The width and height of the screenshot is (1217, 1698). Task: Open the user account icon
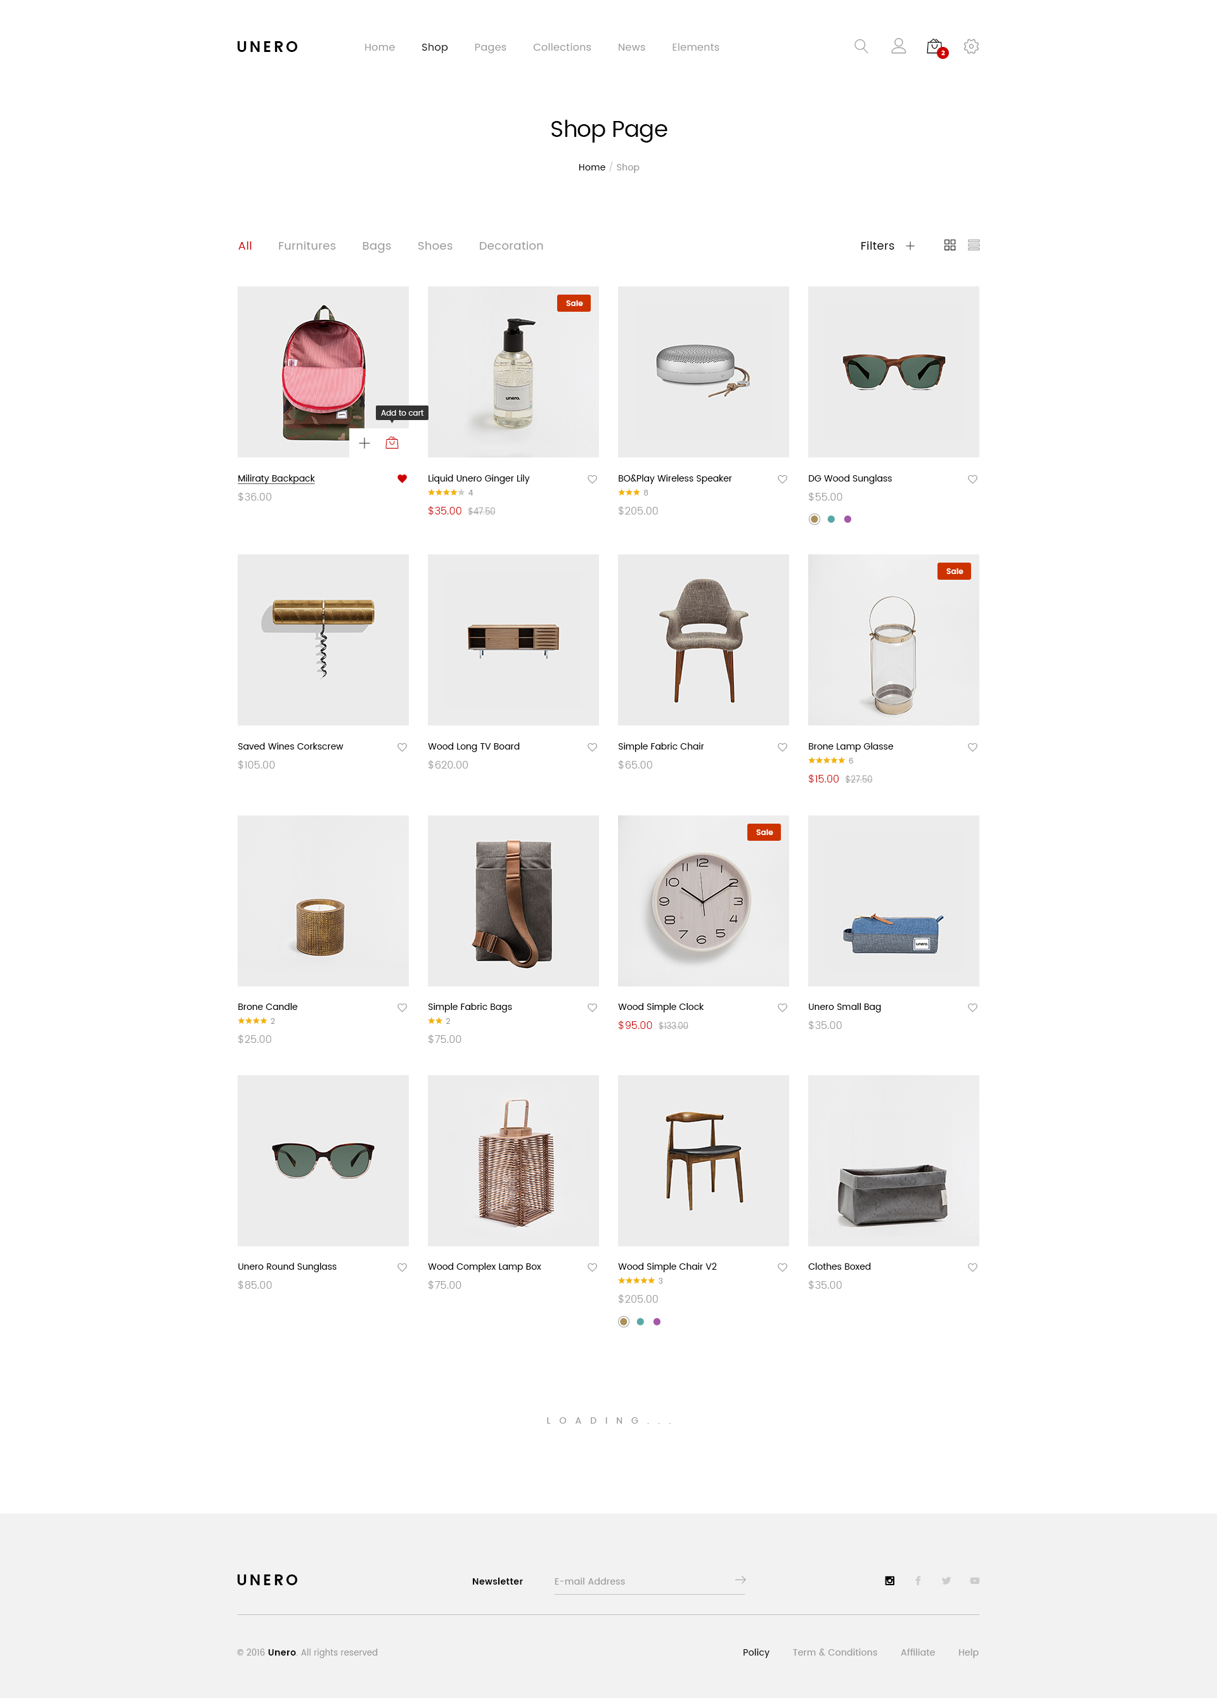(898, 46)
